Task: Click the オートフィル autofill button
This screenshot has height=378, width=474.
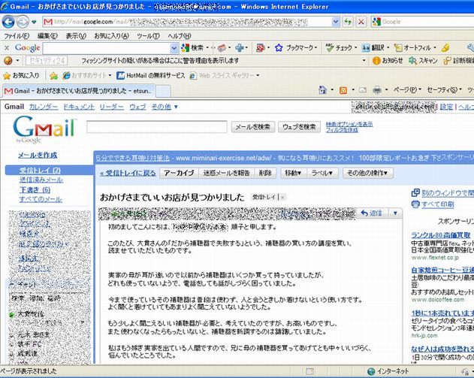Action: click(x=412, y=48)
